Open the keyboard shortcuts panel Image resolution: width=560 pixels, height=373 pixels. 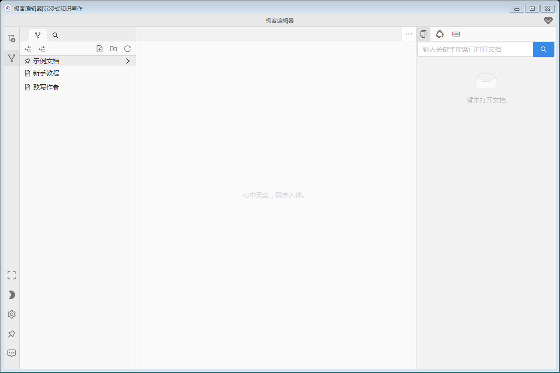456,34
